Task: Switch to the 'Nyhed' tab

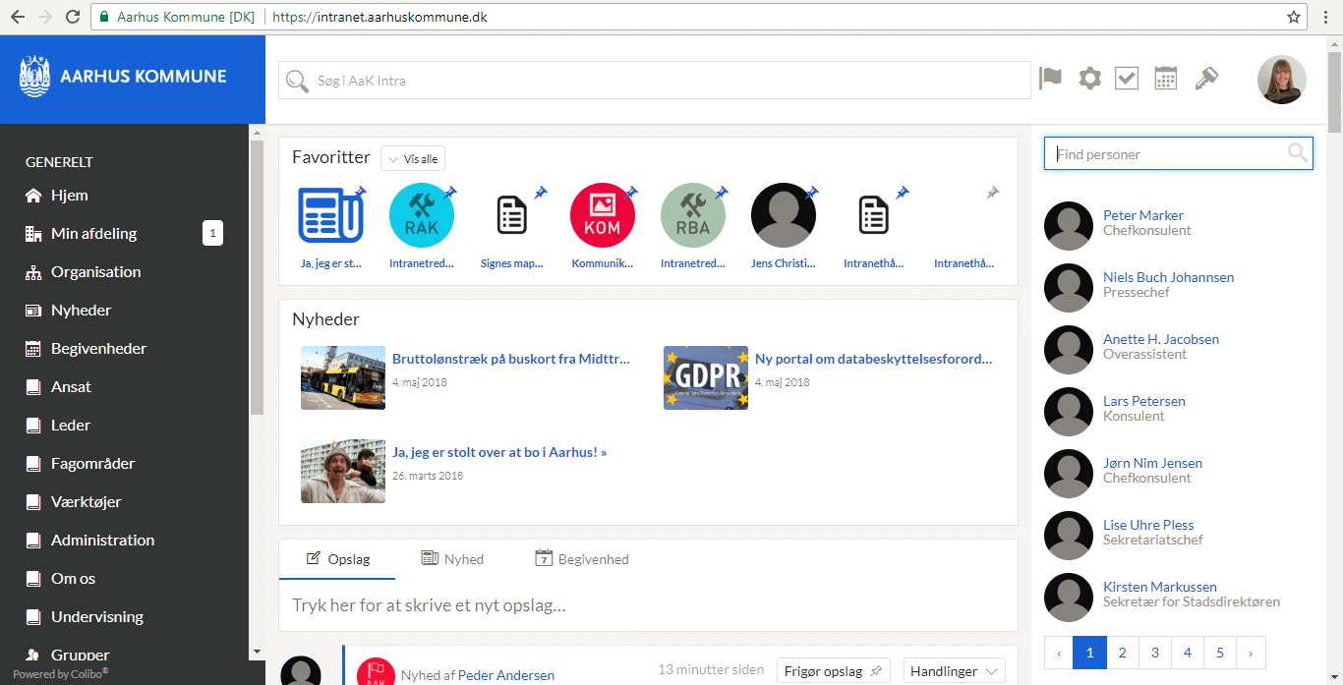Action: [x=452, y=559]
